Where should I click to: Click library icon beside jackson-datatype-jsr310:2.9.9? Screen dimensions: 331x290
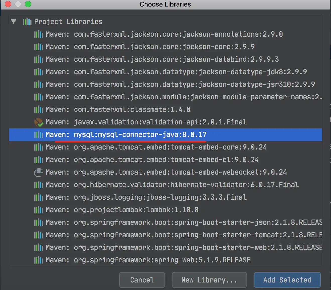[39, 84]
